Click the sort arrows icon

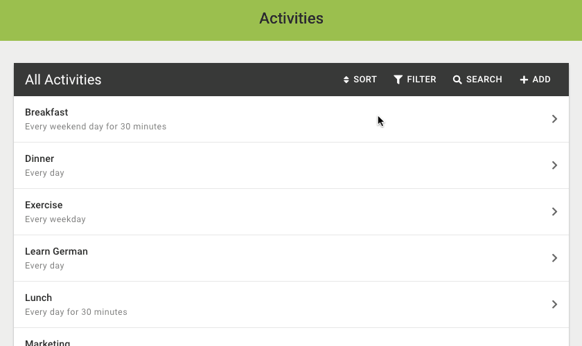point(346,80)
